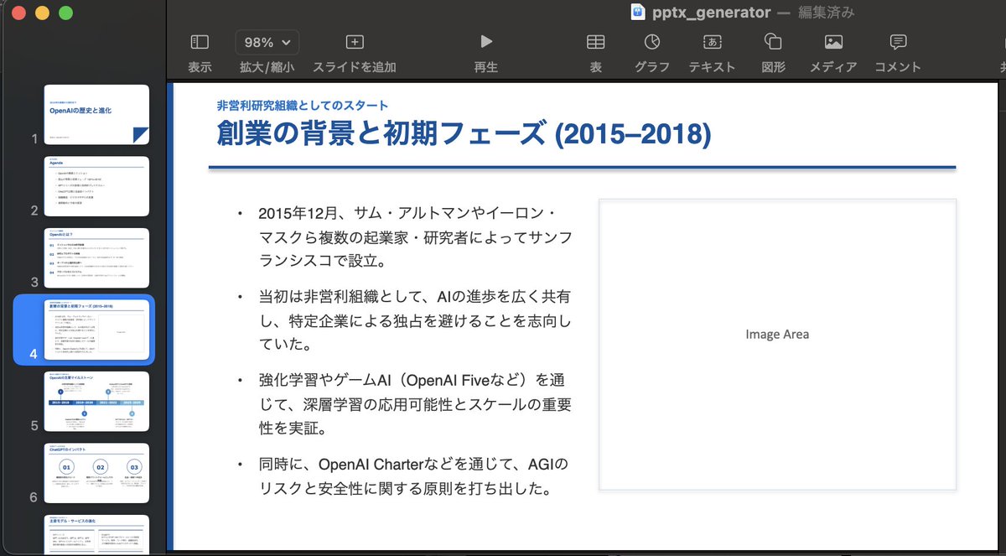This screenshot has height=556, width=1006.
Task: Click bullet text starting 当初は非営利組織
Action: point(414,320)
